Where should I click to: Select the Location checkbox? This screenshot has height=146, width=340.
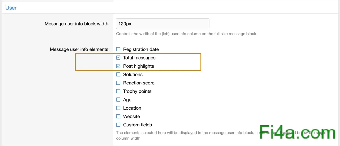[118, 108]
